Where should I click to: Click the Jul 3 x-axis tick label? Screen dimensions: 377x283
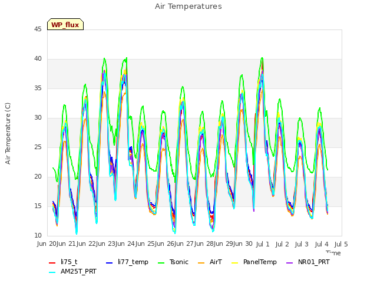[x=302, y=244]
